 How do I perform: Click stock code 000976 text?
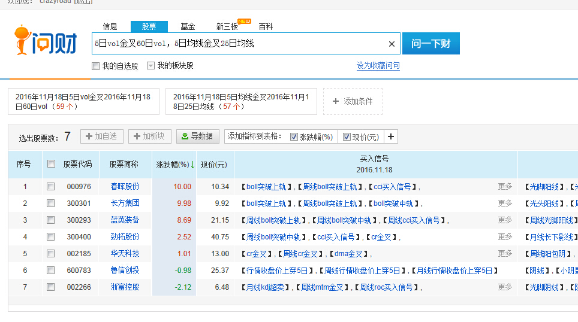[x=79, y=187]
